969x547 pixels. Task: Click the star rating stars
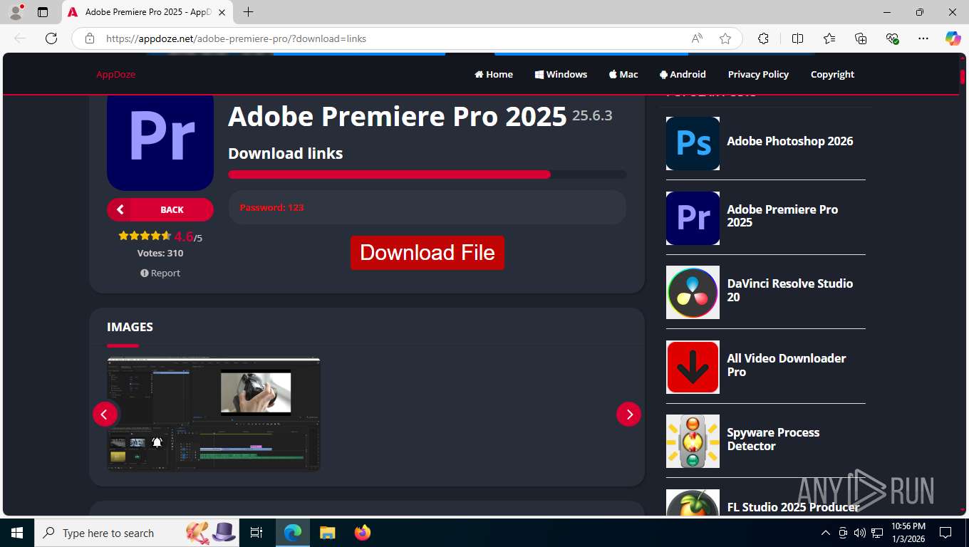tap(145, 236)
